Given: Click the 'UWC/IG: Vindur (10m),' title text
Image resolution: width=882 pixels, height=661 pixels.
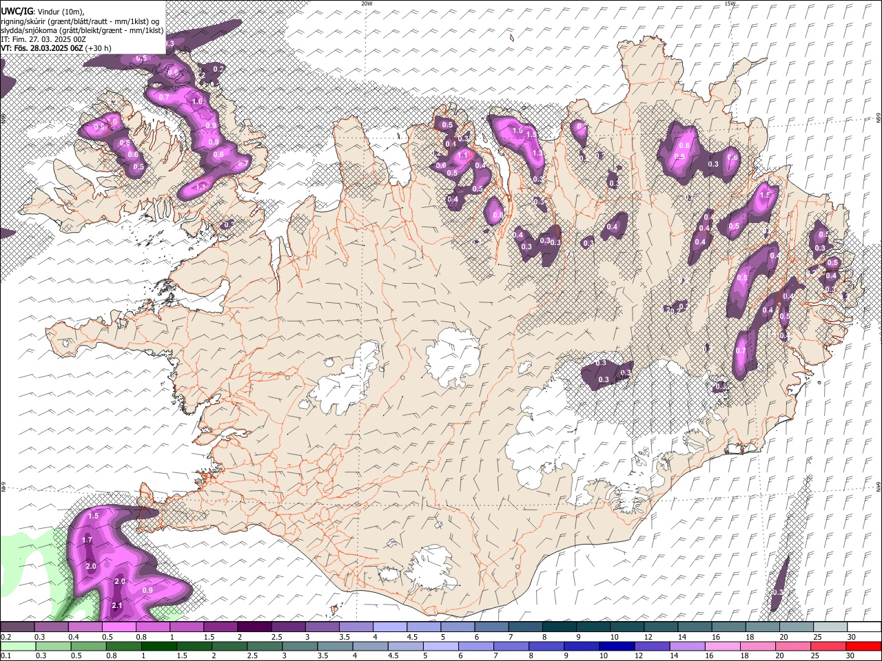Looking at the screenshot, I should pyautogui.click(x=43, y=11).
